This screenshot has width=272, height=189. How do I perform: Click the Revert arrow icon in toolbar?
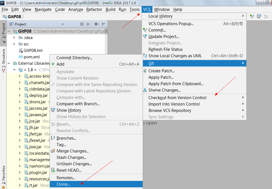tap(266, 16)
